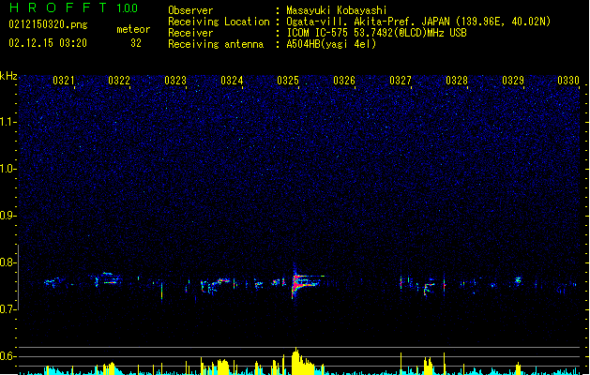The width and height of the screenshot is (590, 375).
Task: Click the 'Observer' field label
Action: [190, 10]
